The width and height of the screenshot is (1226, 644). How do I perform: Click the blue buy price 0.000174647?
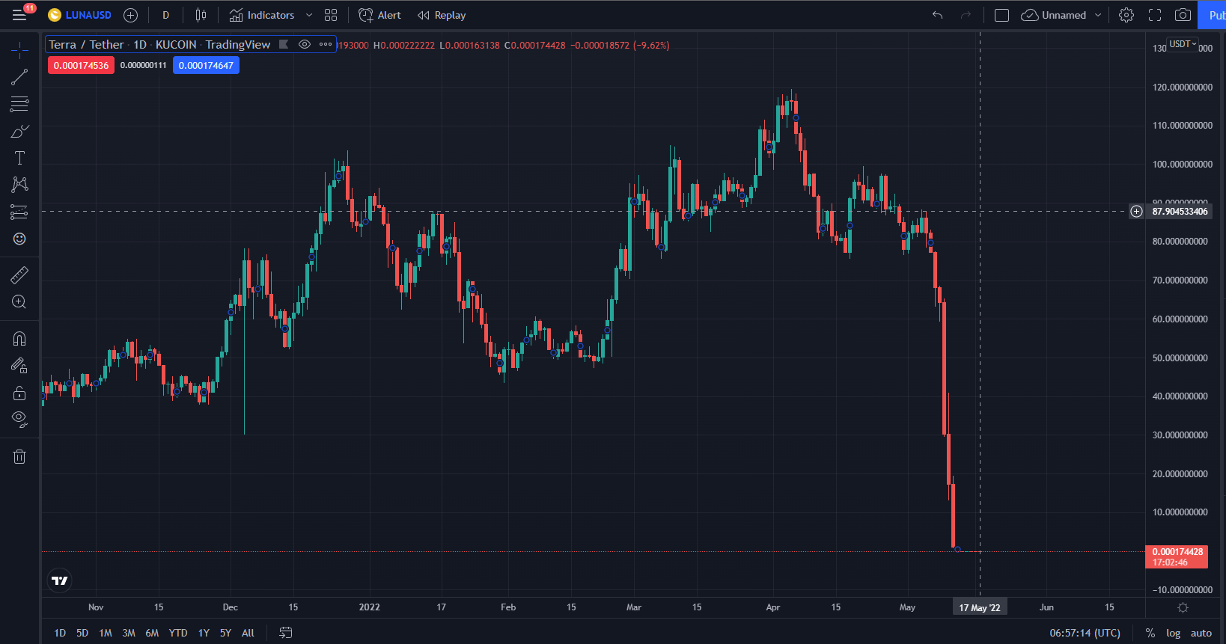[x=206, y=65]
